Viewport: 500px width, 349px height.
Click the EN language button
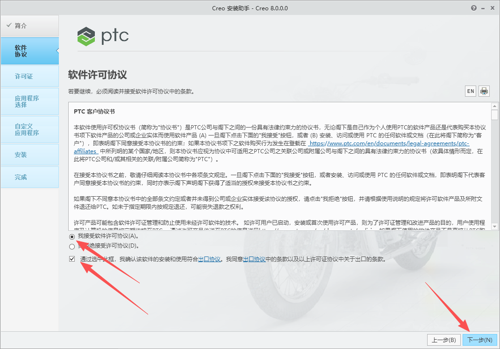coord(470,91)
